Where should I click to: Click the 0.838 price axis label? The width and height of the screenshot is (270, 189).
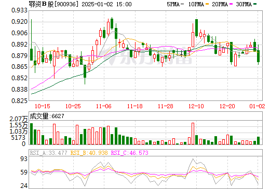click(x=19, y=90)
